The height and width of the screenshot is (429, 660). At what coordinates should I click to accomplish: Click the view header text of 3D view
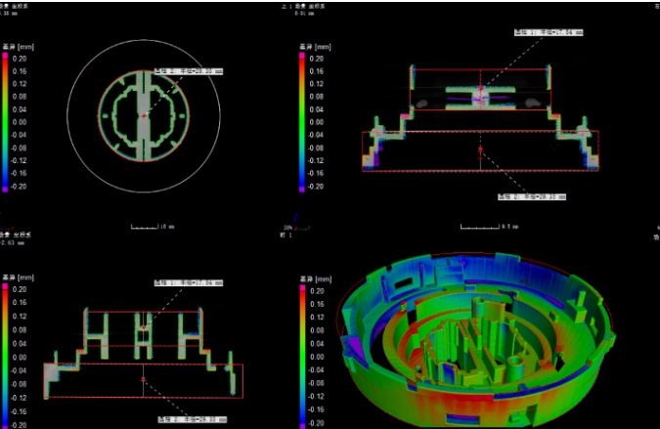tap(286, 236)
